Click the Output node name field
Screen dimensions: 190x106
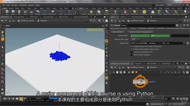pyautogui.click(x=148, y=25)
